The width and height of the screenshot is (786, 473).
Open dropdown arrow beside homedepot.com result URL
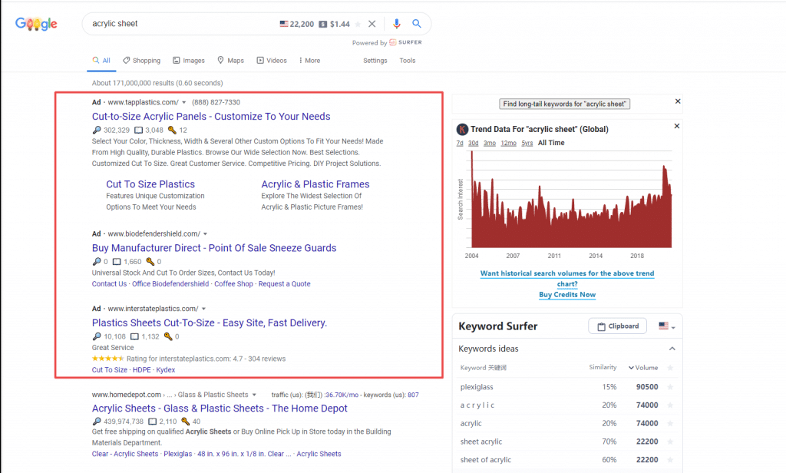254,395
